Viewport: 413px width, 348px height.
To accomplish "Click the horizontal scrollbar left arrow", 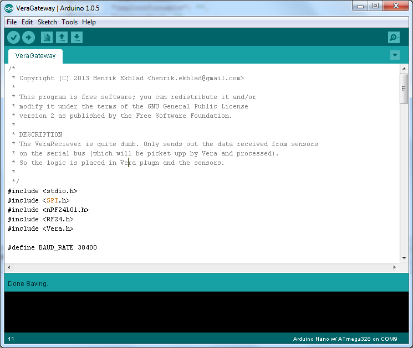I will (9, 267).
